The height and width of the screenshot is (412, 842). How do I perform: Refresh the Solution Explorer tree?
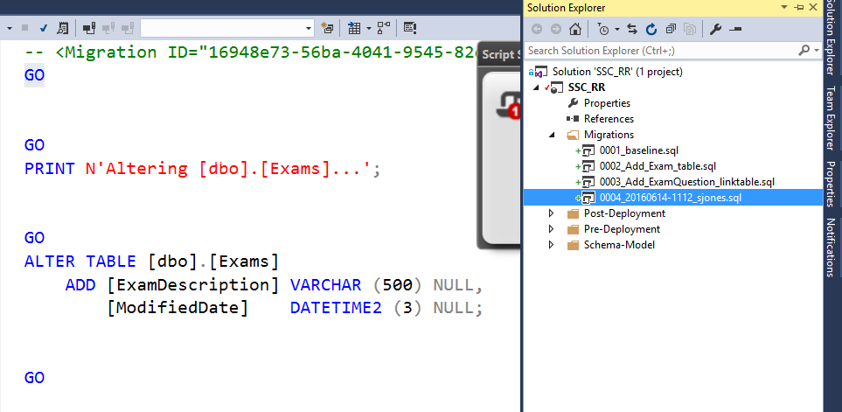(651, 29)
